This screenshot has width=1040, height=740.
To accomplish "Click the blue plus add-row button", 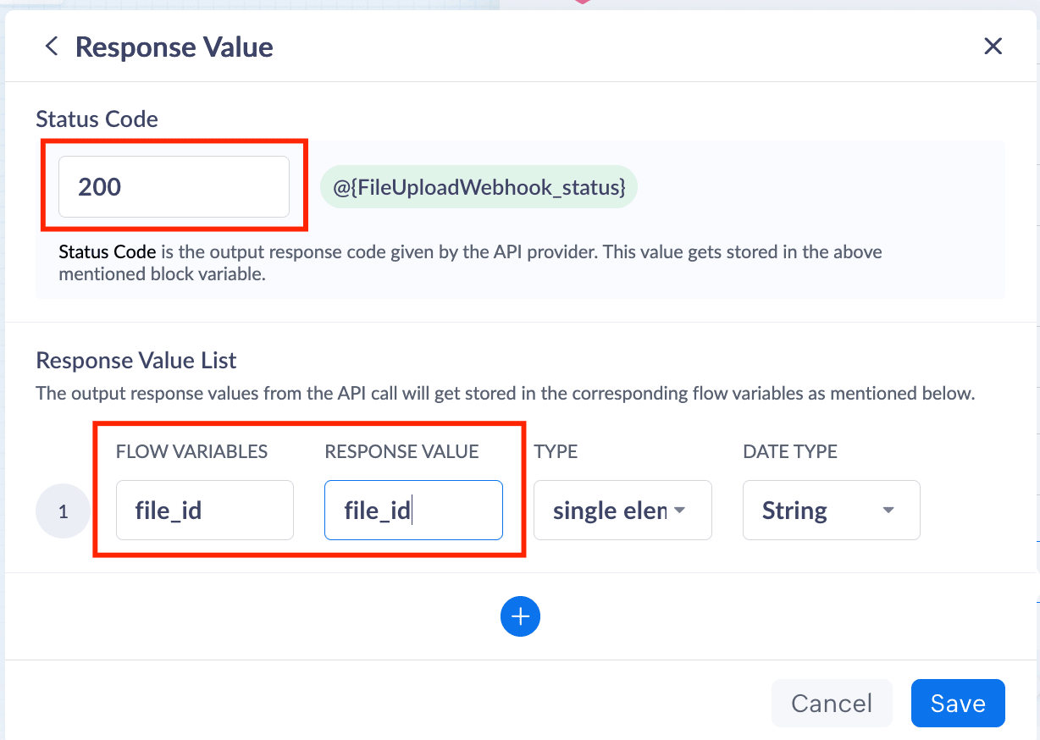I will pos(520,616).
